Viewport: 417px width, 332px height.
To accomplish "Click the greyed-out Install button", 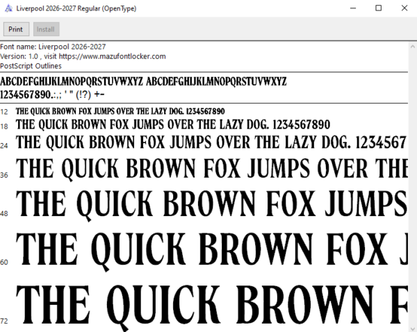I will click(46, 29).
